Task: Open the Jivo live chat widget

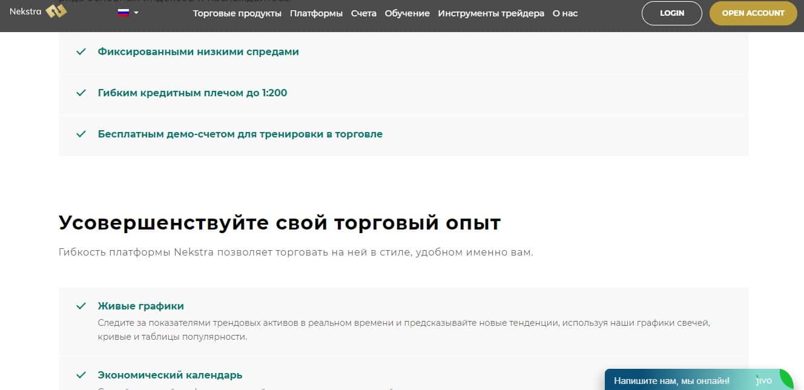Action: (x=672, y=381)
